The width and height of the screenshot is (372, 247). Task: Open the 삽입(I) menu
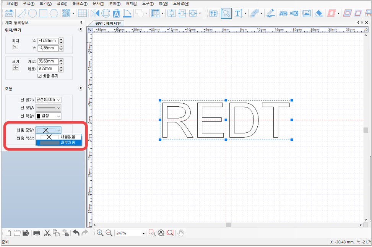[x=62, y=3]
